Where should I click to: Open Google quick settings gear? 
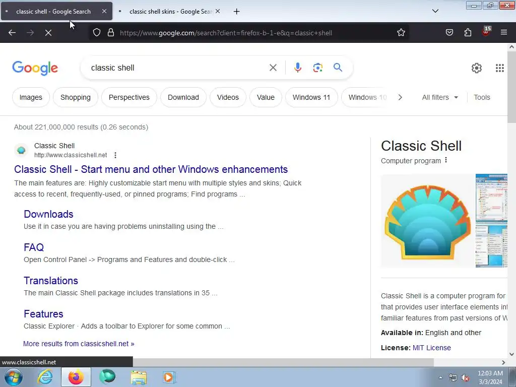477,68
